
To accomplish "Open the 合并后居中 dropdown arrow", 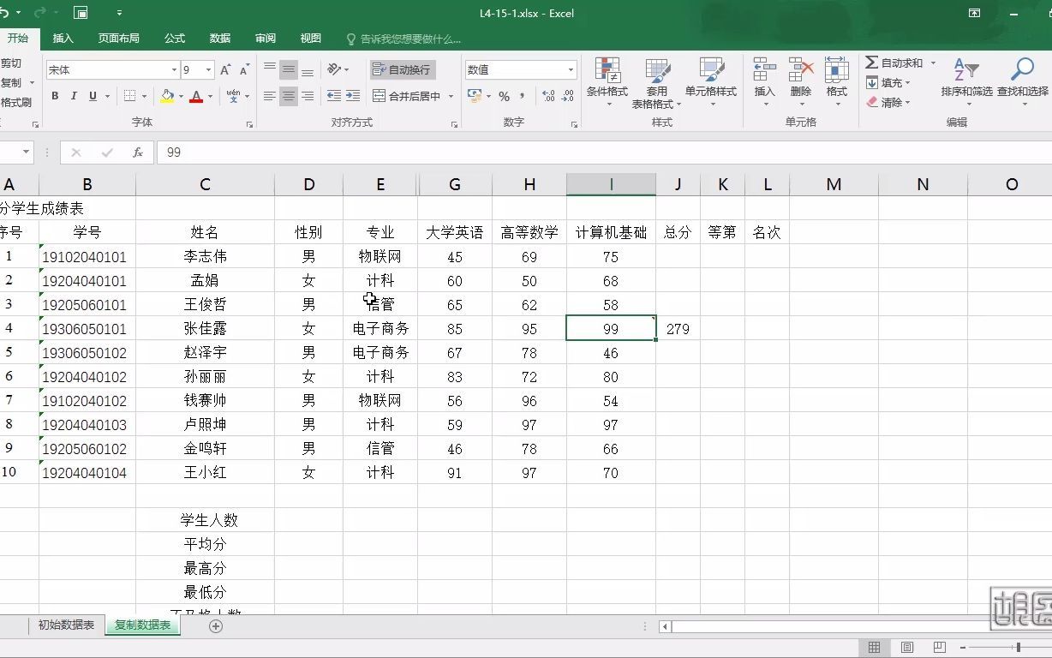I will tap(451, 96).
